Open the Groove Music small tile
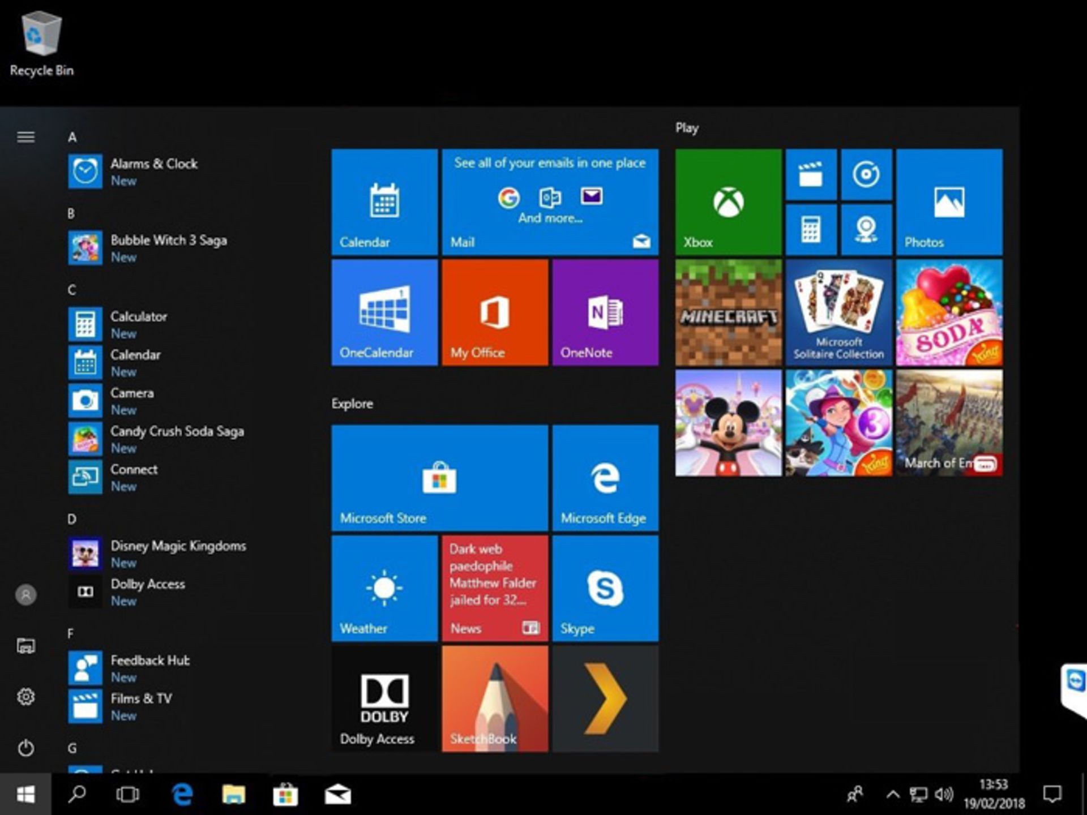Image resolution: width=1087 pixels, height=815 pixels. tap(866, 174)
